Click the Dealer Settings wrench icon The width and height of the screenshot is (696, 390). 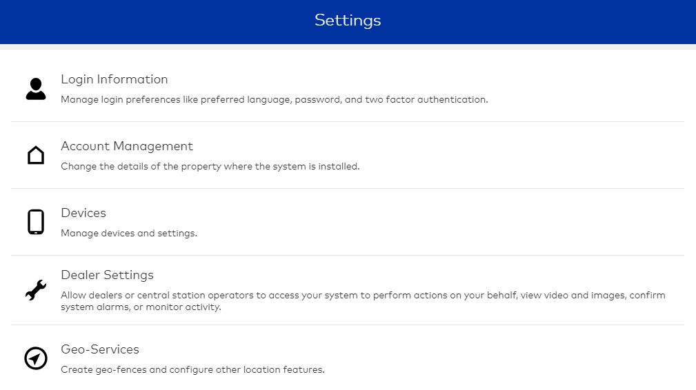(35, 290)
